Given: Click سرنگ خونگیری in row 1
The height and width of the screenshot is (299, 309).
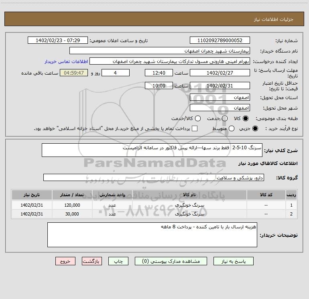Looking at the screenshot, I should [x=189, y=205].
